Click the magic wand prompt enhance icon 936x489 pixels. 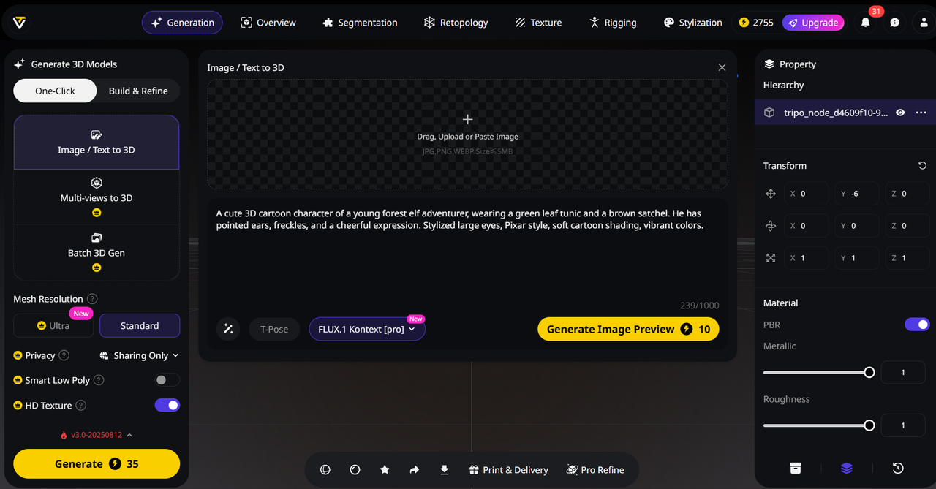click(x=228, y=329)
